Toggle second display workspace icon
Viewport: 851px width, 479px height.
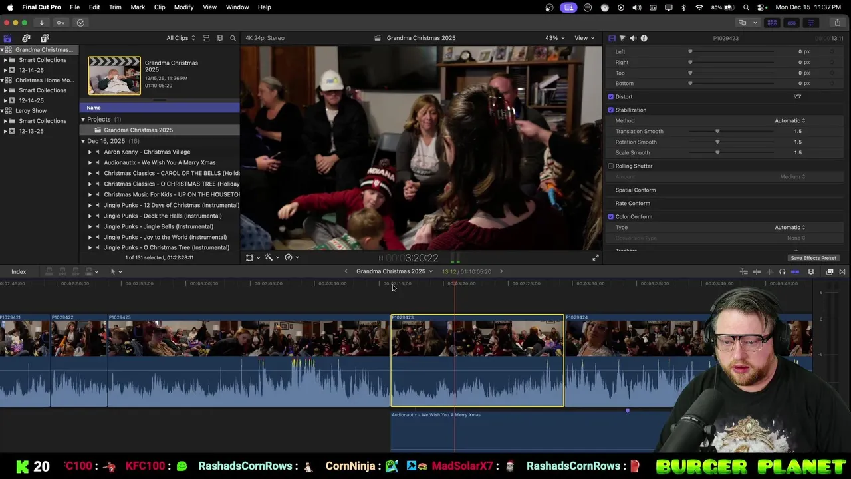pyautogui.click(x=743, y=23)
